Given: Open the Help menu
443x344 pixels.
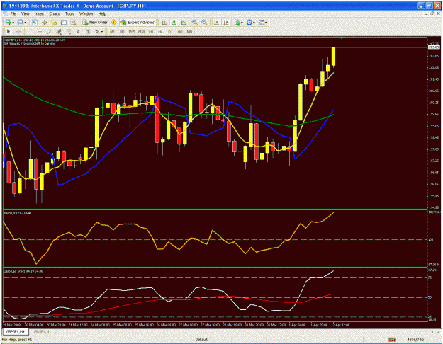Looking at the screenshot, I should pos(102,13).
